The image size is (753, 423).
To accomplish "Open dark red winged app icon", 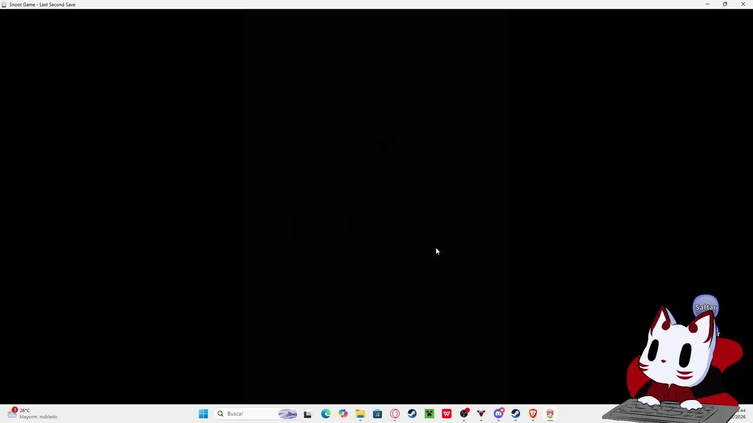I will [481, 414].
